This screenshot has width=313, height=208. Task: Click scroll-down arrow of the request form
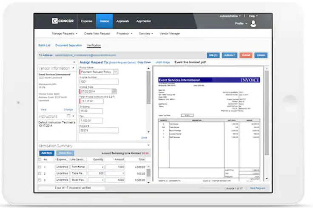tap(148, 132)
